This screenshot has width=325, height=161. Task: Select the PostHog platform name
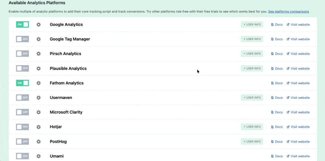(x=58, y=142)
